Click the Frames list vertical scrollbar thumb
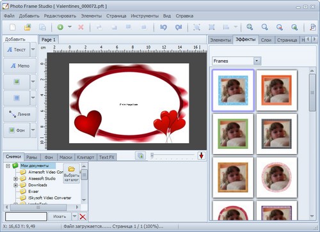320x232 pixels. click(312, 92)
